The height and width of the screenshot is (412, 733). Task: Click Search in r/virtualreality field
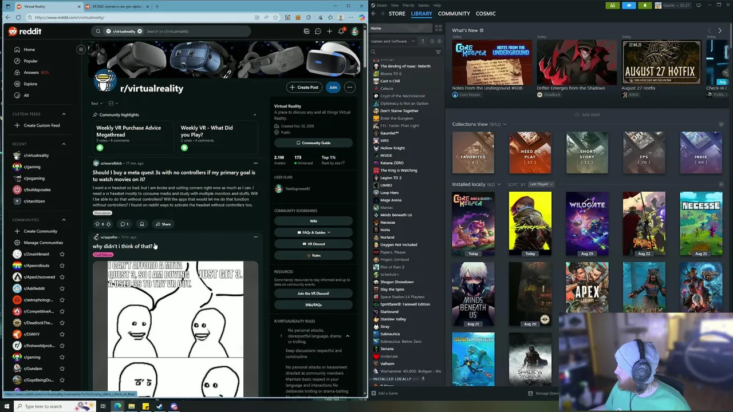195,31
